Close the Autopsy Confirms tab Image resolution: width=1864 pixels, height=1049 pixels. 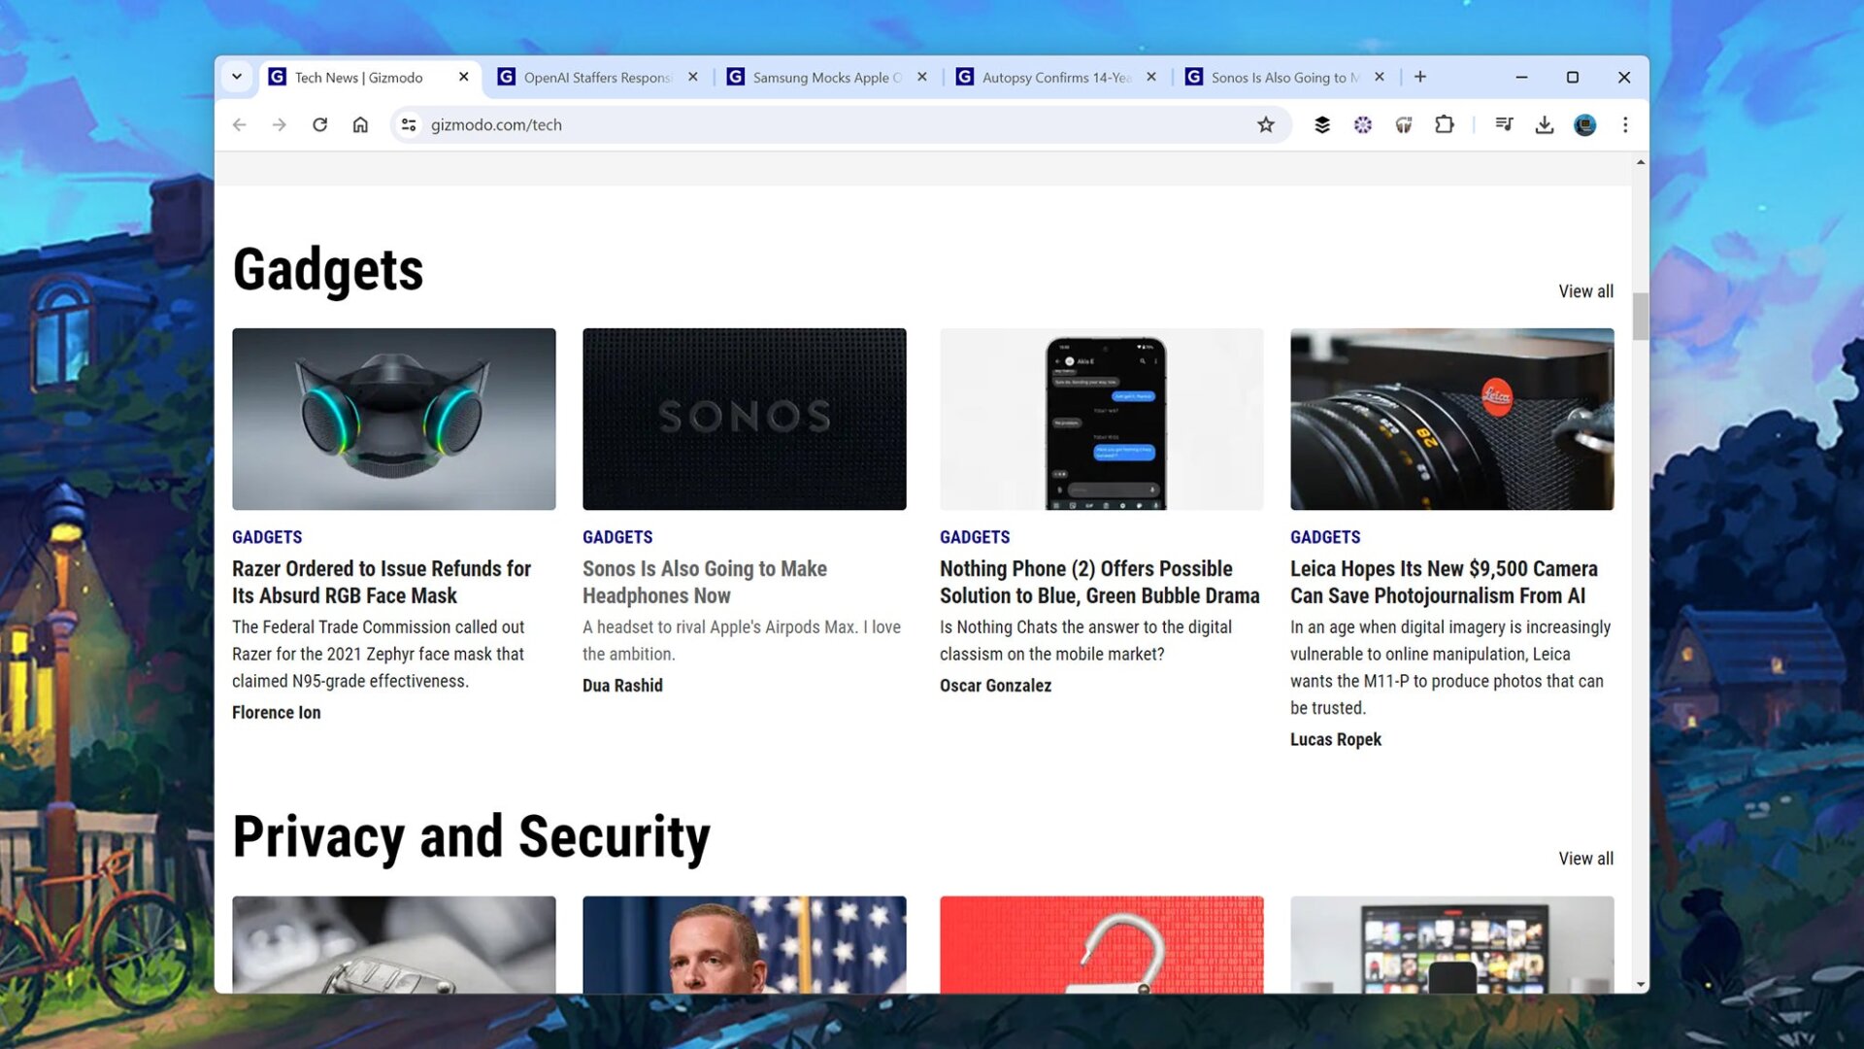coord(1150,77)
